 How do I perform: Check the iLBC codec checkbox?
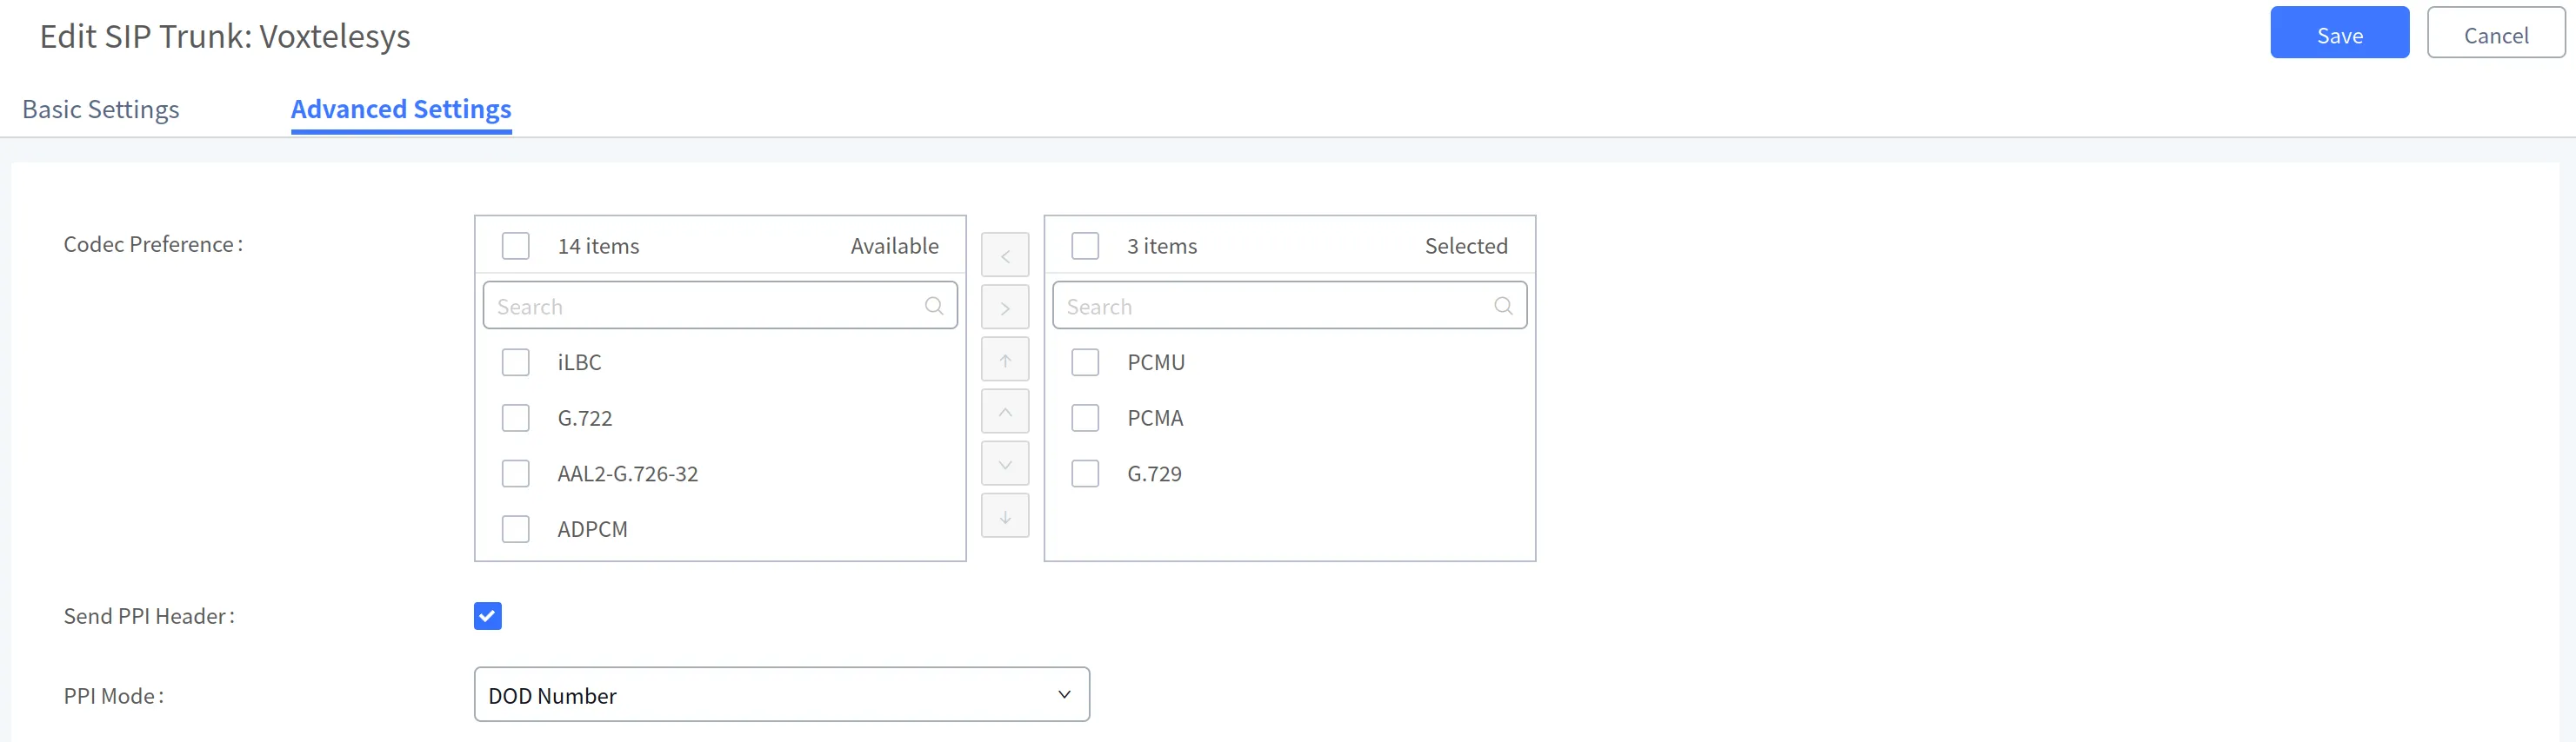(x=516, y=362)
